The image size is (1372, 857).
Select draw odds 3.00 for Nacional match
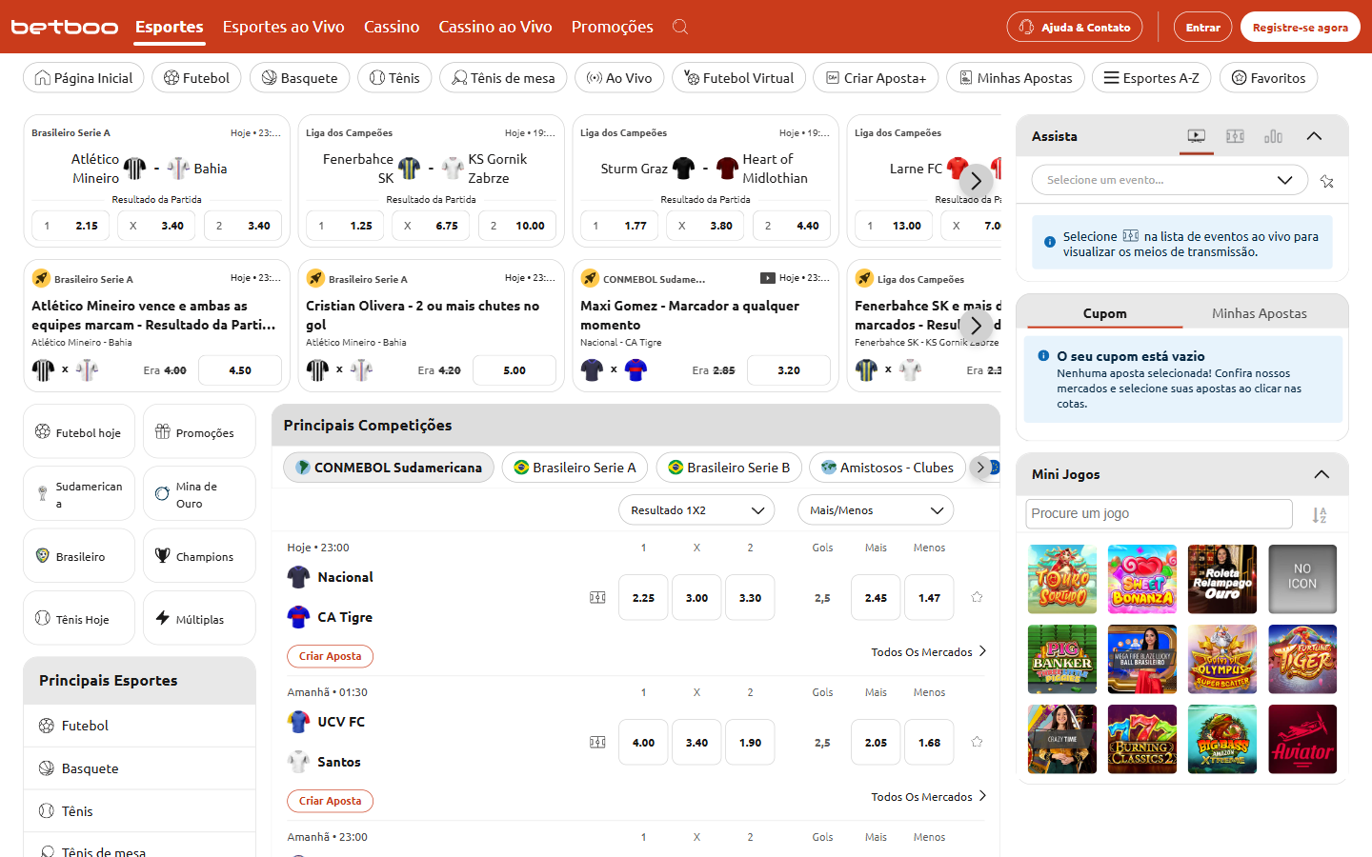coord(696,598)
